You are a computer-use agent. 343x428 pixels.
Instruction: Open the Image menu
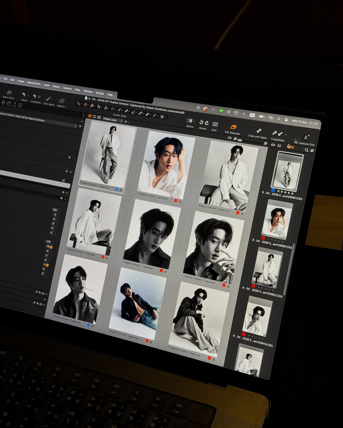21,81
